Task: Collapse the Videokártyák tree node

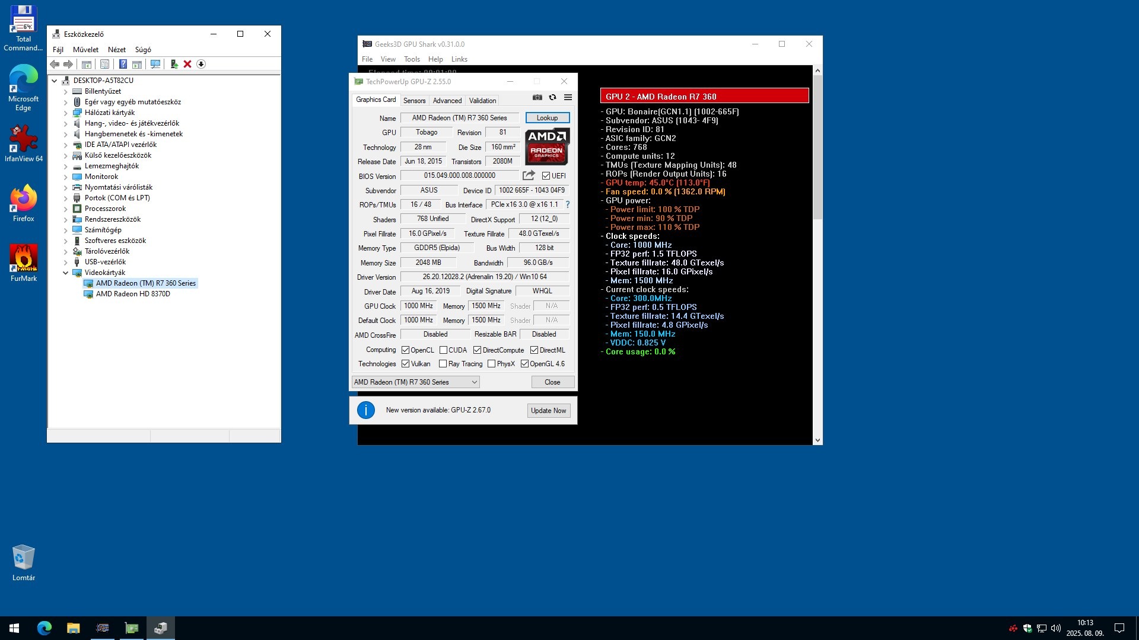Action: 66,273
